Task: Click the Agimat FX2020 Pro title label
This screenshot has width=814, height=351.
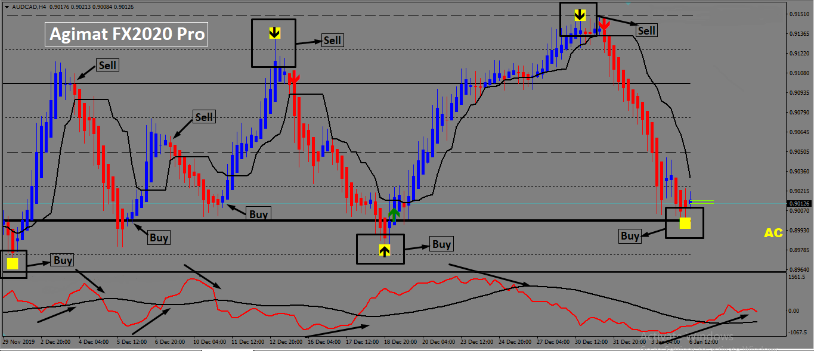Action: point(127,34)
